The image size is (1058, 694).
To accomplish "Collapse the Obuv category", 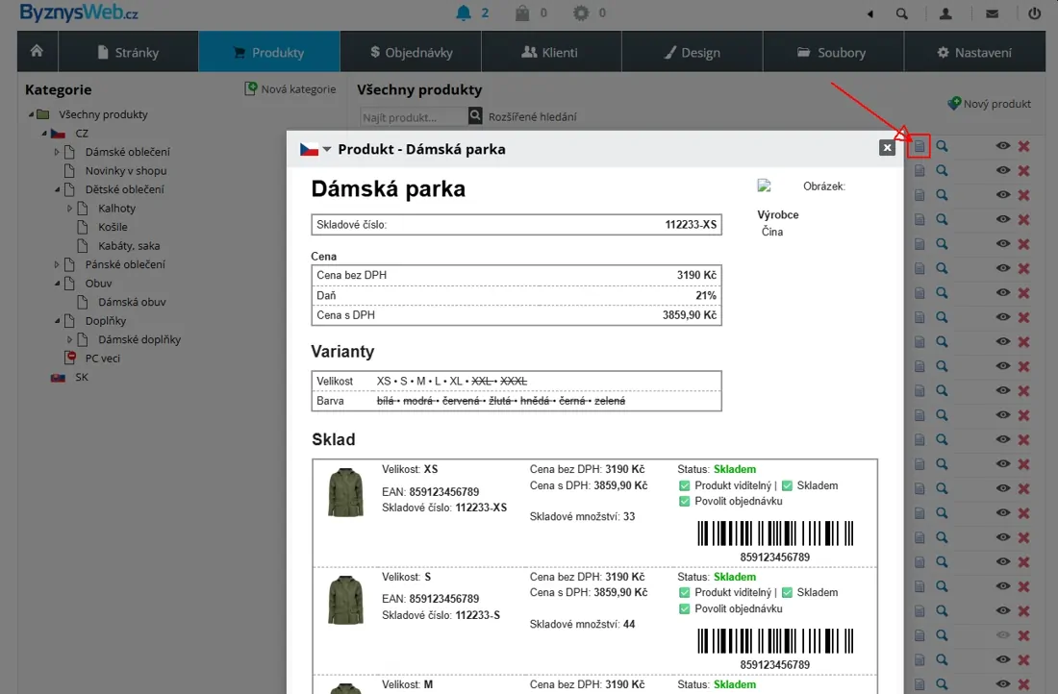I will click(58, 284).
